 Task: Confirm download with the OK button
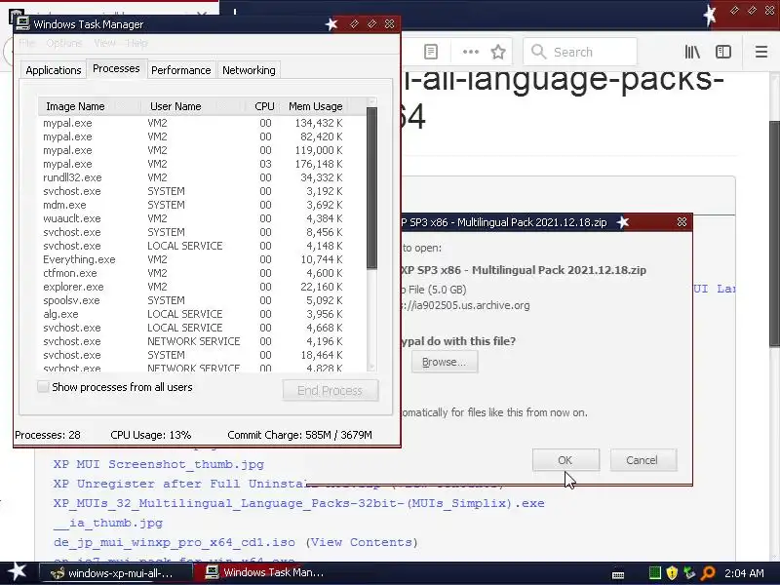565,460
